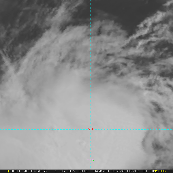Click the 16 JUN date text
This screenshot has width=173, height=173.
pyautogui.click(x=67, y=171)
